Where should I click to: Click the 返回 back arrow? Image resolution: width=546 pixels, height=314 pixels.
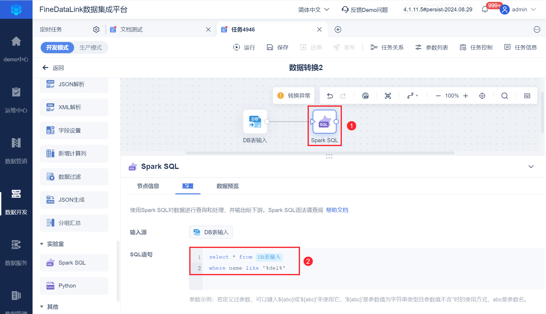click(45, 68)
